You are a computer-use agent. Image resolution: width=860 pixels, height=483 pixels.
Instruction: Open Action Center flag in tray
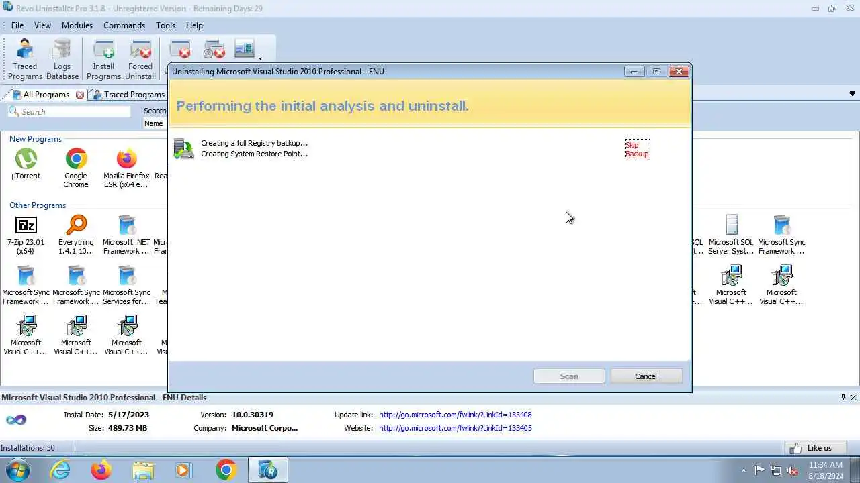pos(759,470)
